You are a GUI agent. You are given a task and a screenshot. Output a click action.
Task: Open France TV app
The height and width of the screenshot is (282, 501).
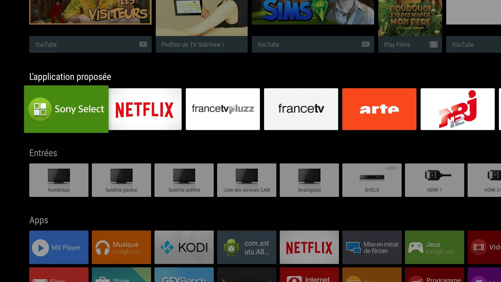301,109
